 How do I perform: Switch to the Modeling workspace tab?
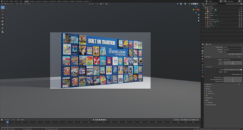32,1
